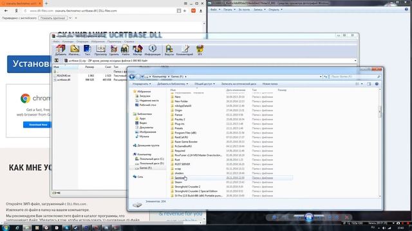The image size is (412, 231).
Task: Open the recent locations dropdown in Explorer
Action: [x=142, y=76]
